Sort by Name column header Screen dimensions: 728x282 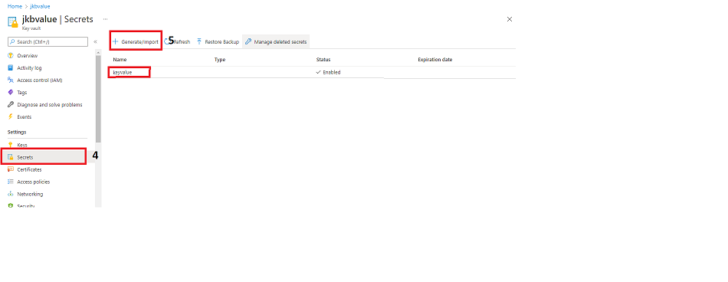120,60
